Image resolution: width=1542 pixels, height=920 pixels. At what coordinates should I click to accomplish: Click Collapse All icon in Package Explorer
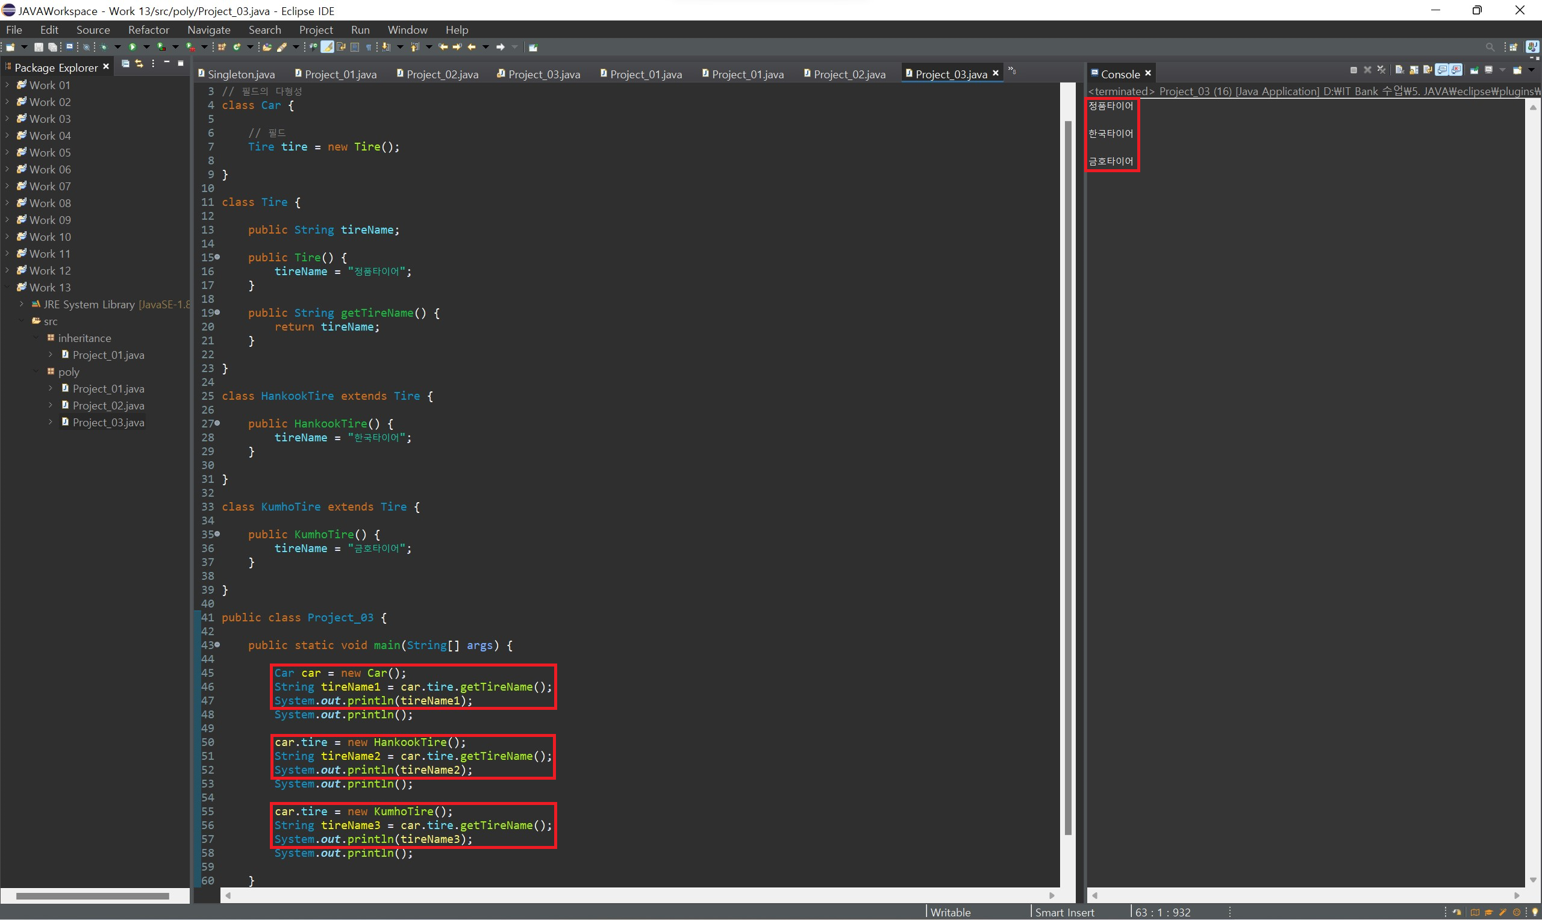(125, 64)
